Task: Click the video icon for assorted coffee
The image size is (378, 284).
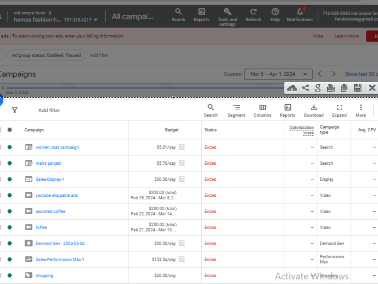Action: point(29,211)
